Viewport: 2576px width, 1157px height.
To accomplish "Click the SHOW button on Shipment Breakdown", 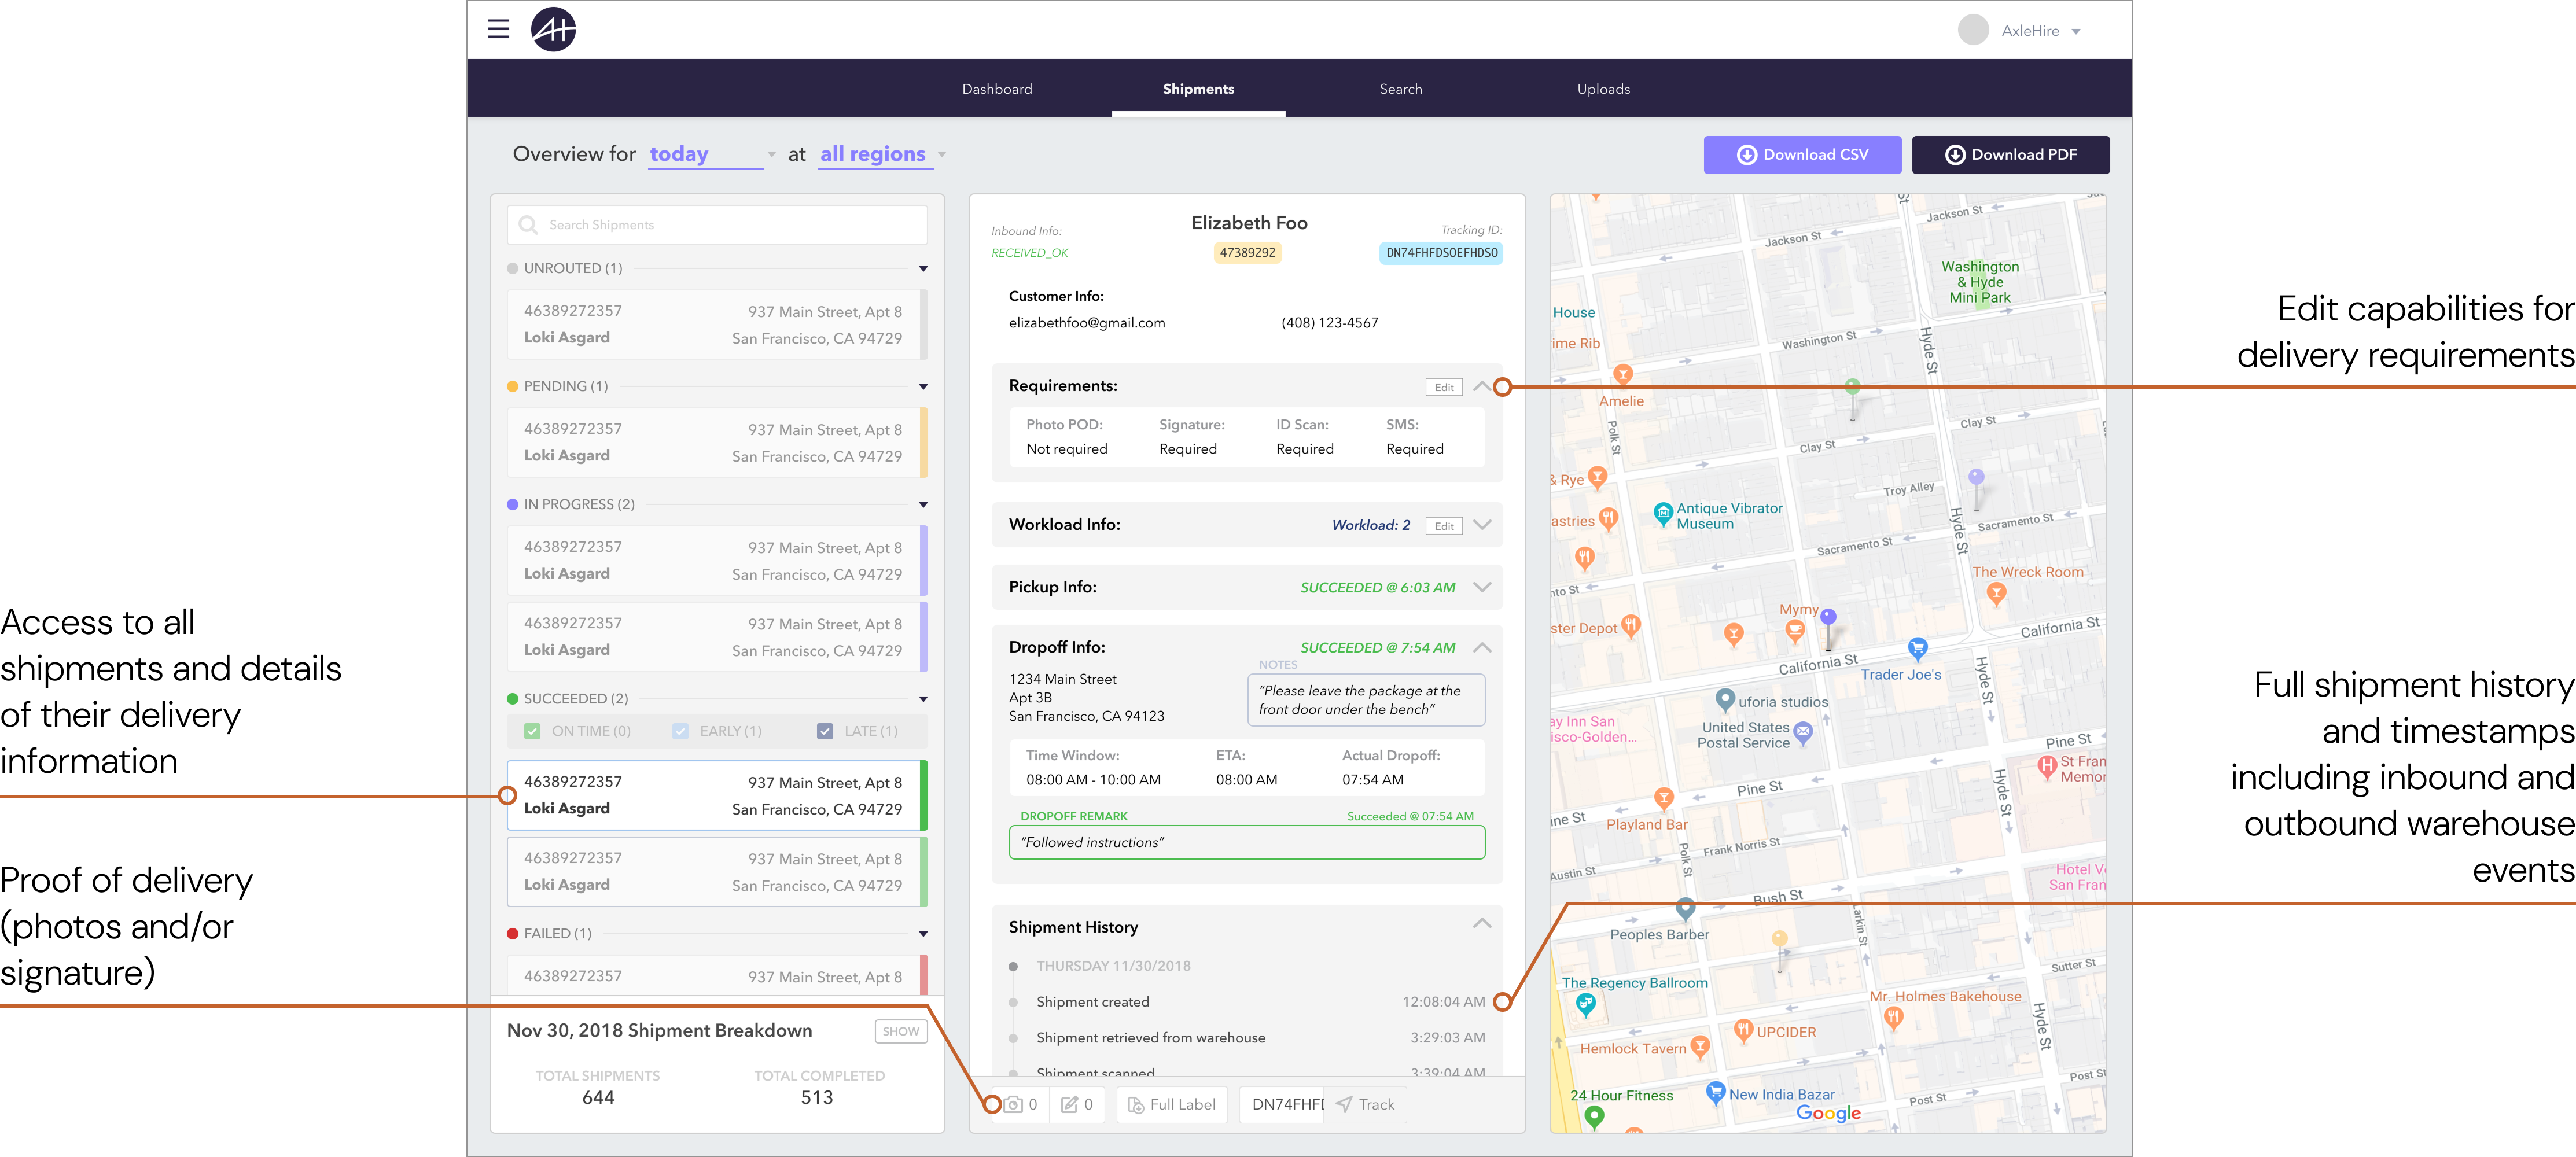I will 900,1031.
